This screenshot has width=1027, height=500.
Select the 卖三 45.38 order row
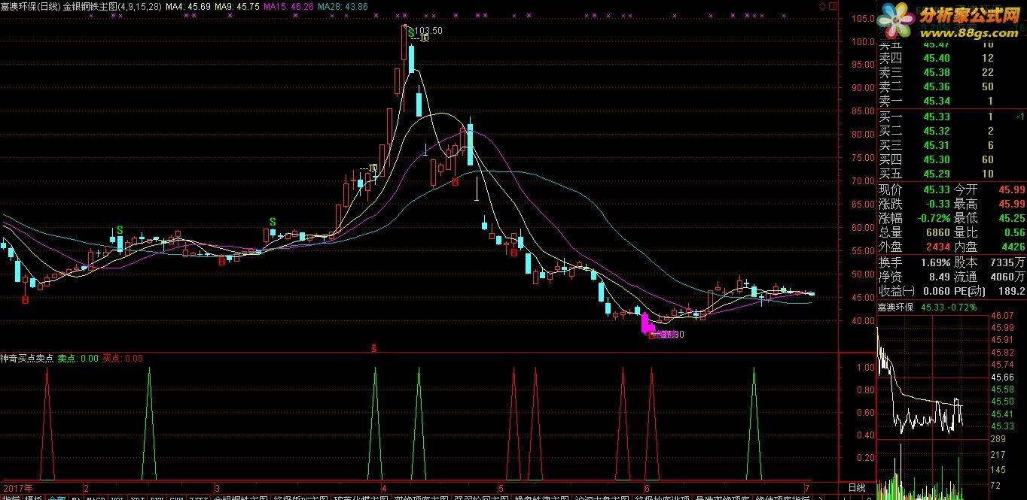click(952, 72)
